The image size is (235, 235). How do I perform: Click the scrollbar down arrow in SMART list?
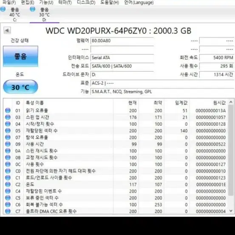point(231,211)
